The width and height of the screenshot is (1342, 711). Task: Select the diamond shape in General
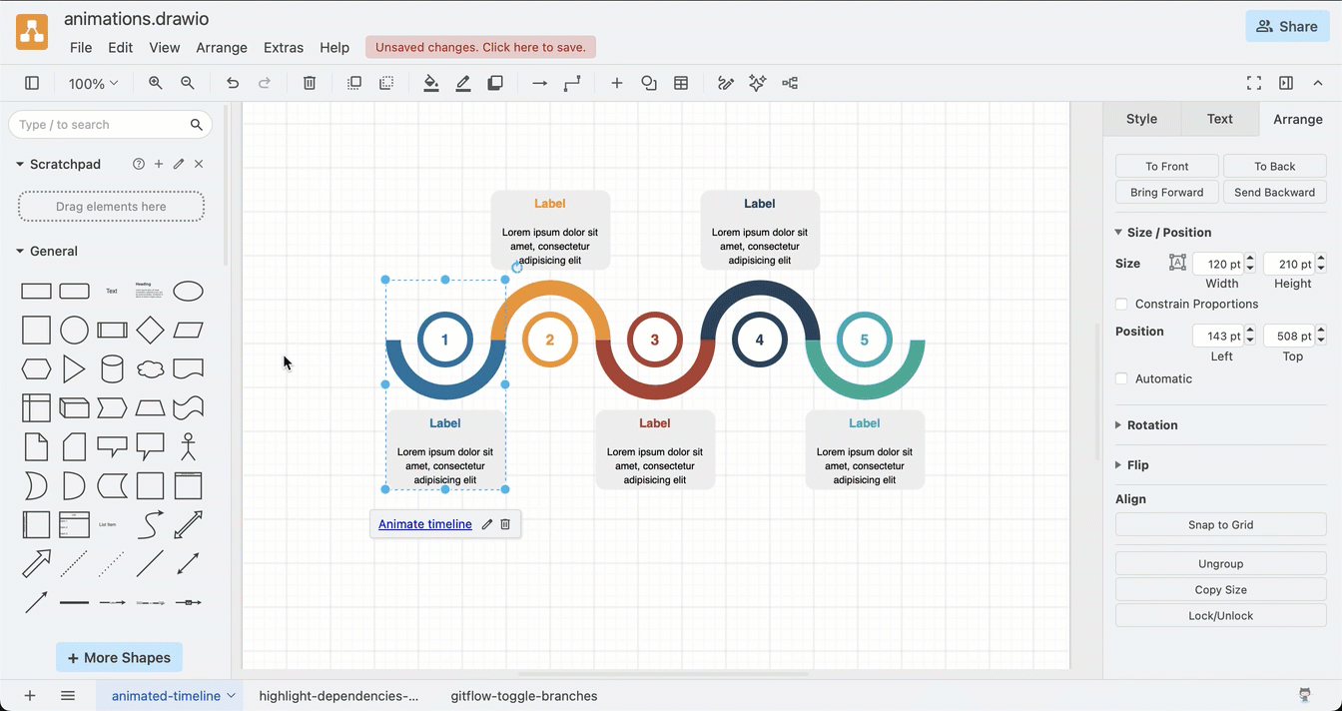tap(150, 330)
